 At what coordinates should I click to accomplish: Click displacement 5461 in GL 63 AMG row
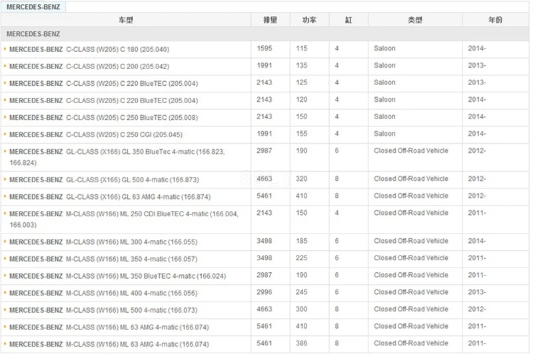(x=265, y=196)
